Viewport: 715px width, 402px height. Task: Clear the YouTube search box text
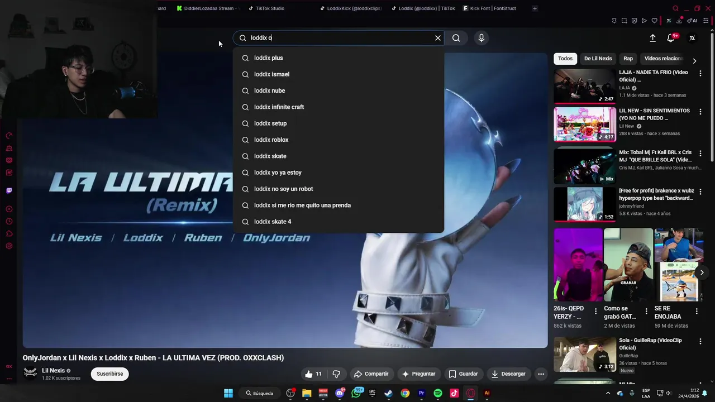438,38
